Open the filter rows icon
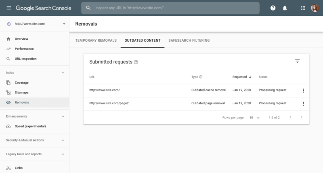 [x=298, y=61]
